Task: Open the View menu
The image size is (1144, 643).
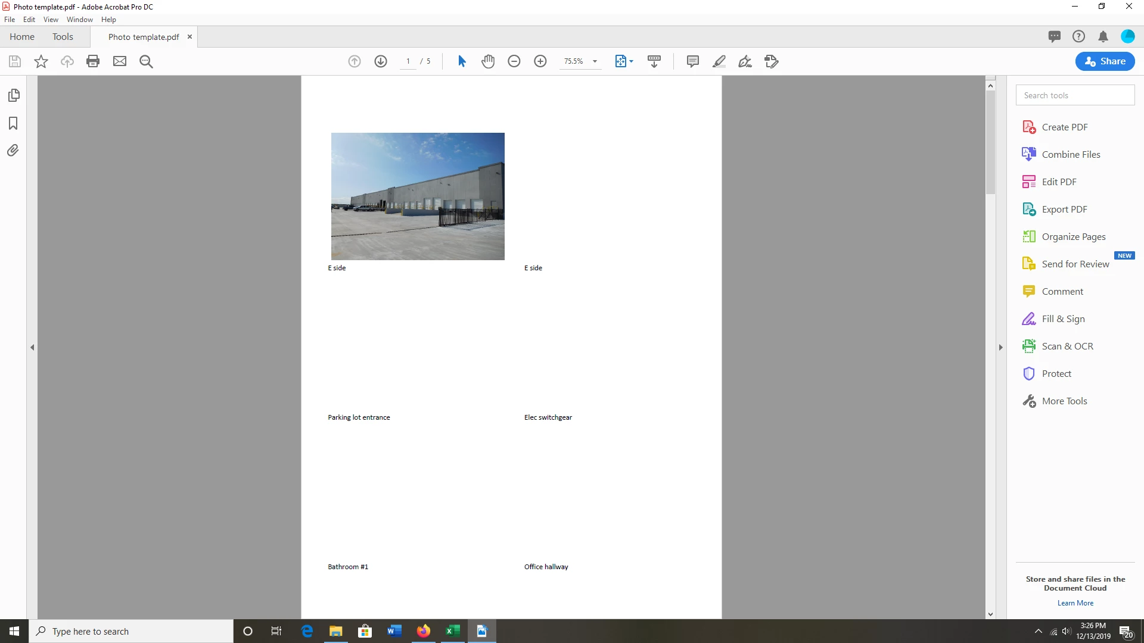Action: click(51, 20)
